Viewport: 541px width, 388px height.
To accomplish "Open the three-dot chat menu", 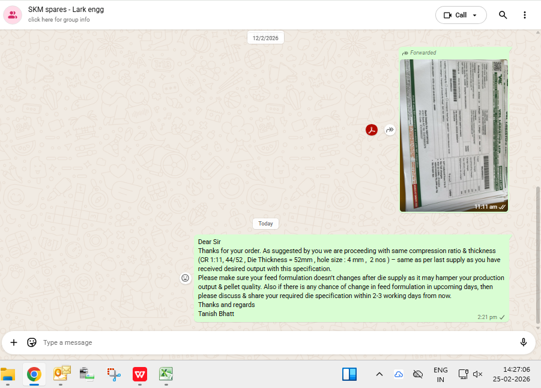I will click(x=525, y=15).
